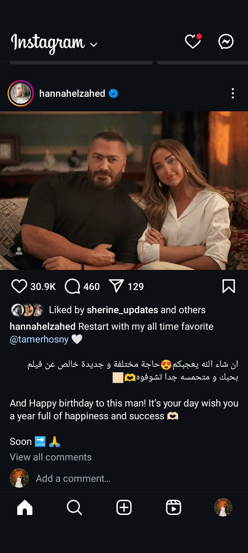Open own profile from bottom bar avatar
Viewport: 248px width, 553px height.
click(x=223, y=507)
